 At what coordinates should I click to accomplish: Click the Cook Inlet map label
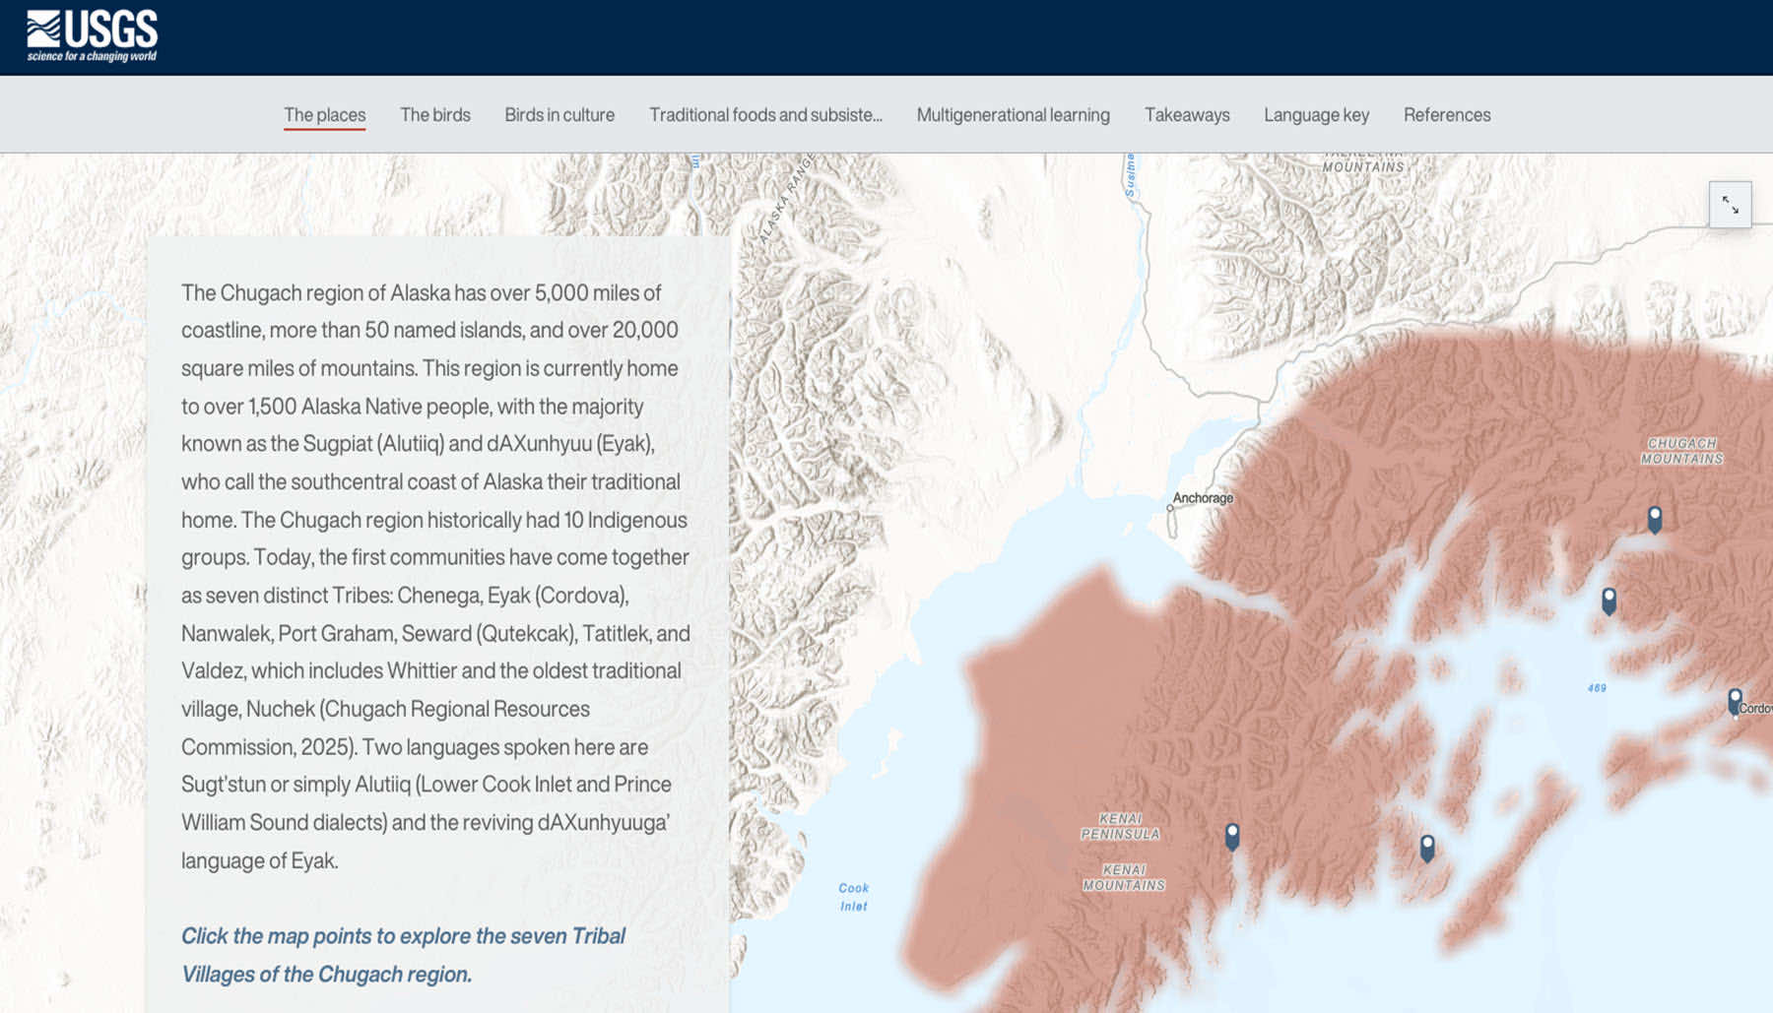[853, 897]
